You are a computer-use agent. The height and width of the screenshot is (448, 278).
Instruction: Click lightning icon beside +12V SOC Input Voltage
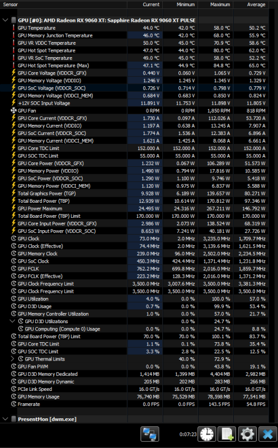pos(13,103)
